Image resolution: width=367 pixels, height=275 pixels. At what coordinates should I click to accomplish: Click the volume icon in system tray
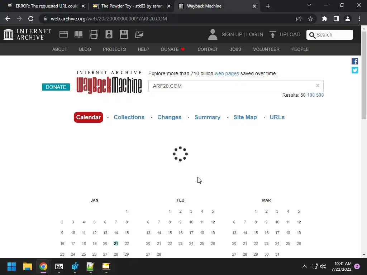click(x=323, y=266)
